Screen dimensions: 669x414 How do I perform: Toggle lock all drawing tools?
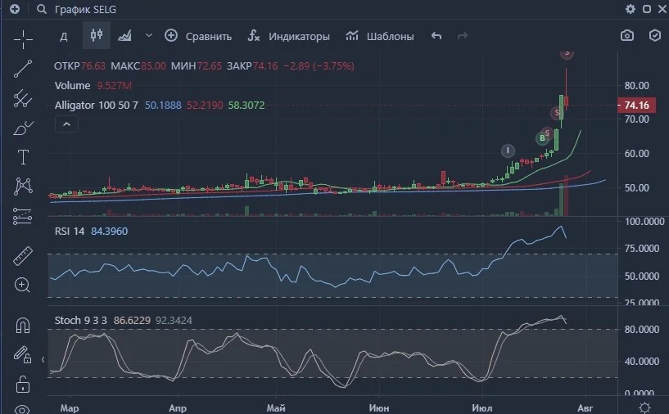pyautogui.click(x=23, y=385)
